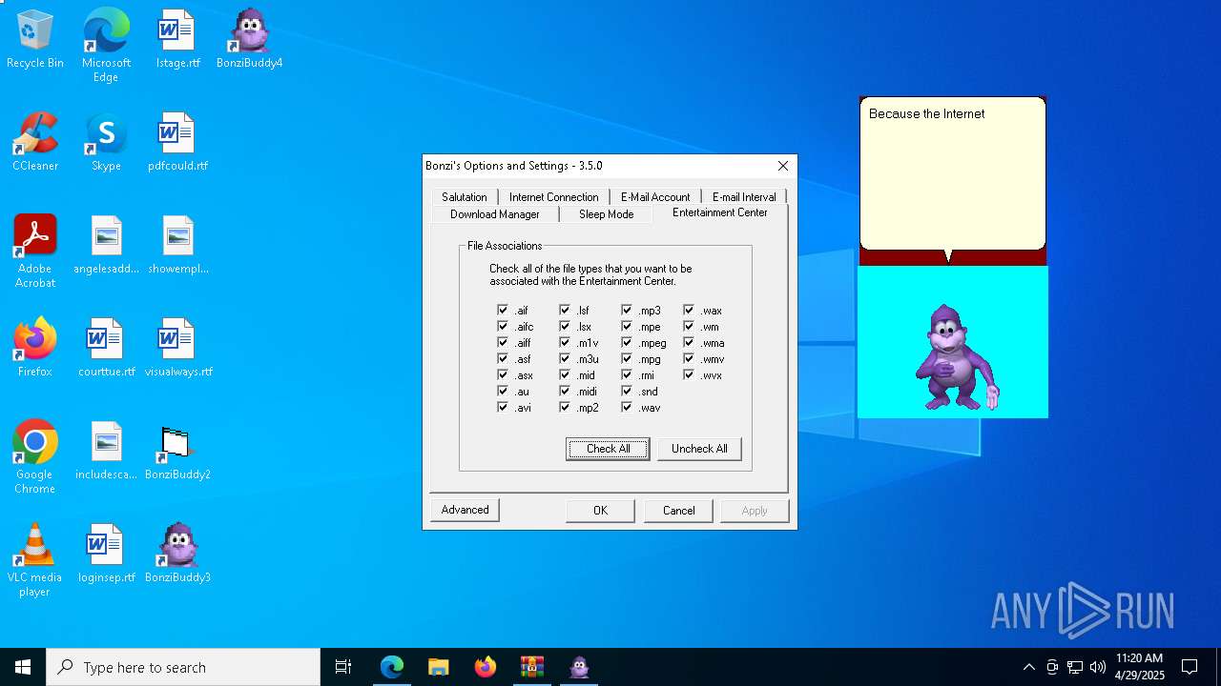
Task: Open File Explorer from the taskbar
Action: pos(439,667)
